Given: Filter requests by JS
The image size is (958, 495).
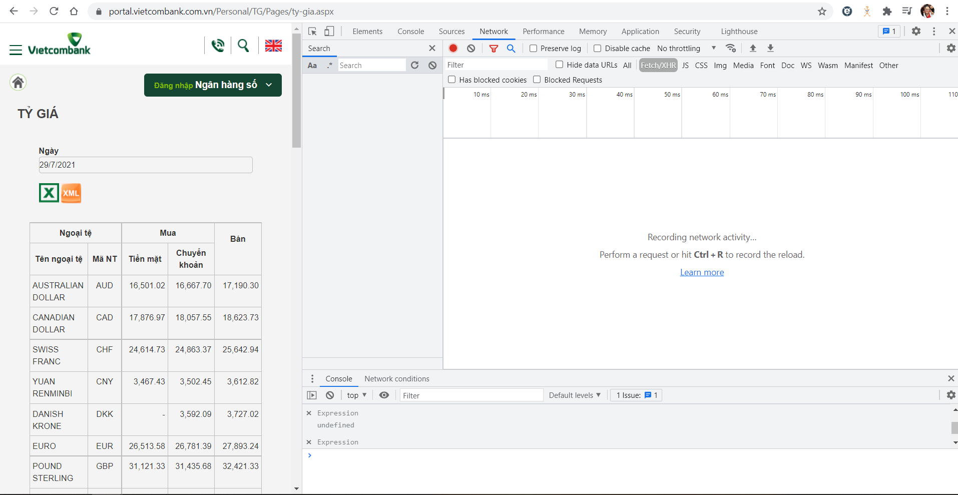Looking at the screenshot, I should coord(685,66).
